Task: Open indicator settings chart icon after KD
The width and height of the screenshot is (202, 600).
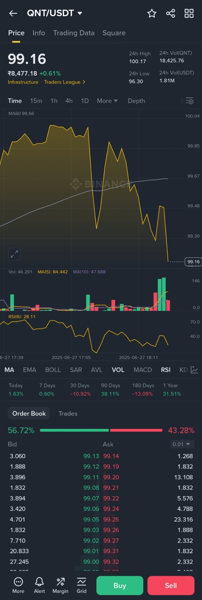Action: pos(194,370)
